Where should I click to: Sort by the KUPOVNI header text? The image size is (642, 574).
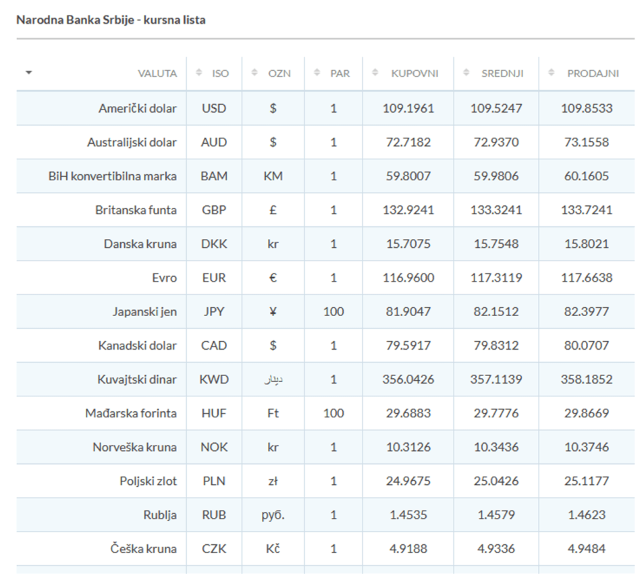coord(414,74)
